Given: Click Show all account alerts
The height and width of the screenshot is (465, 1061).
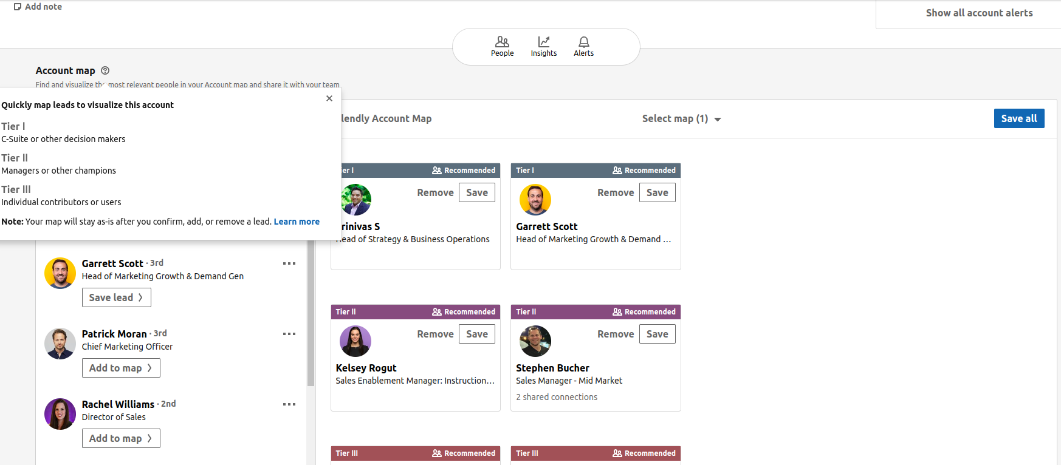Looking at the screenshot, I should coord(979,13).
